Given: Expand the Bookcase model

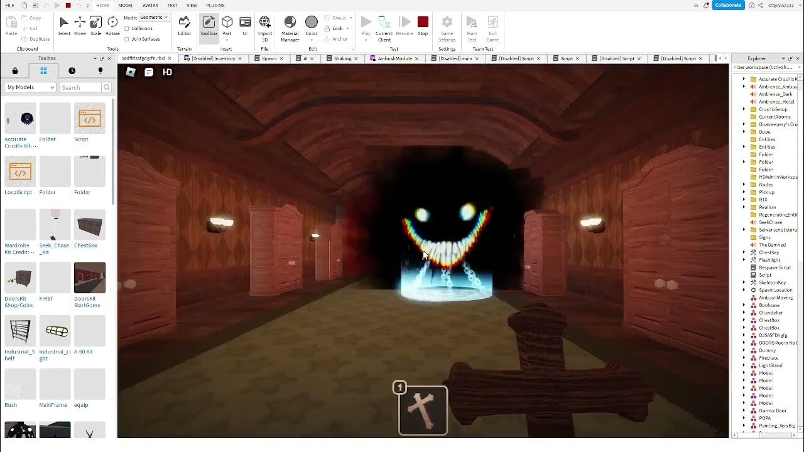Looking at the screenshot, I should tap(744, 305).
